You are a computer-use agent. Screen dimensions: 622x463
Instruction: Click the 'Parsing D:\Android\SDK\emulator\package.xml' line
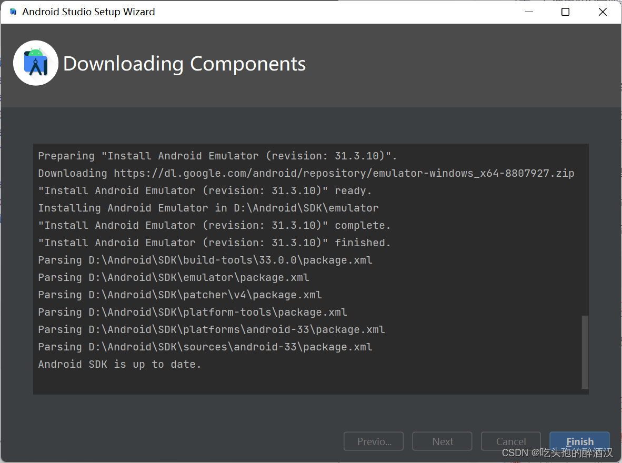[x=173, y=277]
